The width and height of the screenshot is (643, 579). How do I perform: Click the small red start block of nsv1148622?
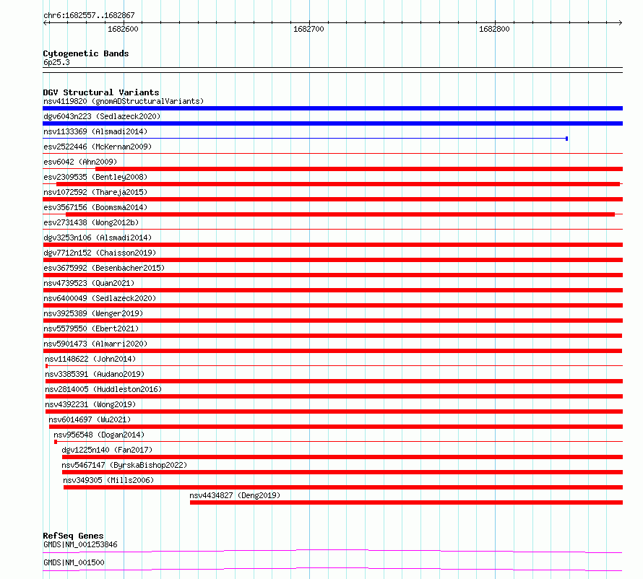point(46,366)
